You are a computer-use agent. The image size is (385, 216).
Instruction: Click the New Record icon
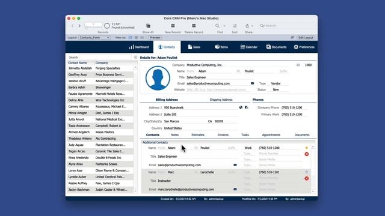coord(173,26)
